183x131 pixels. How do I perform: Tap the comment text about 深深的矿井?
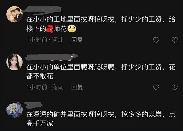(x=101, y=119)
